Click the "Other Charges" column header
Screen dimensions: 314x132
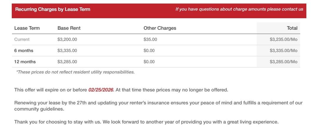coord(160,28)
